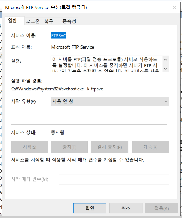Click the 계속(R) button

tap(150, 147)
